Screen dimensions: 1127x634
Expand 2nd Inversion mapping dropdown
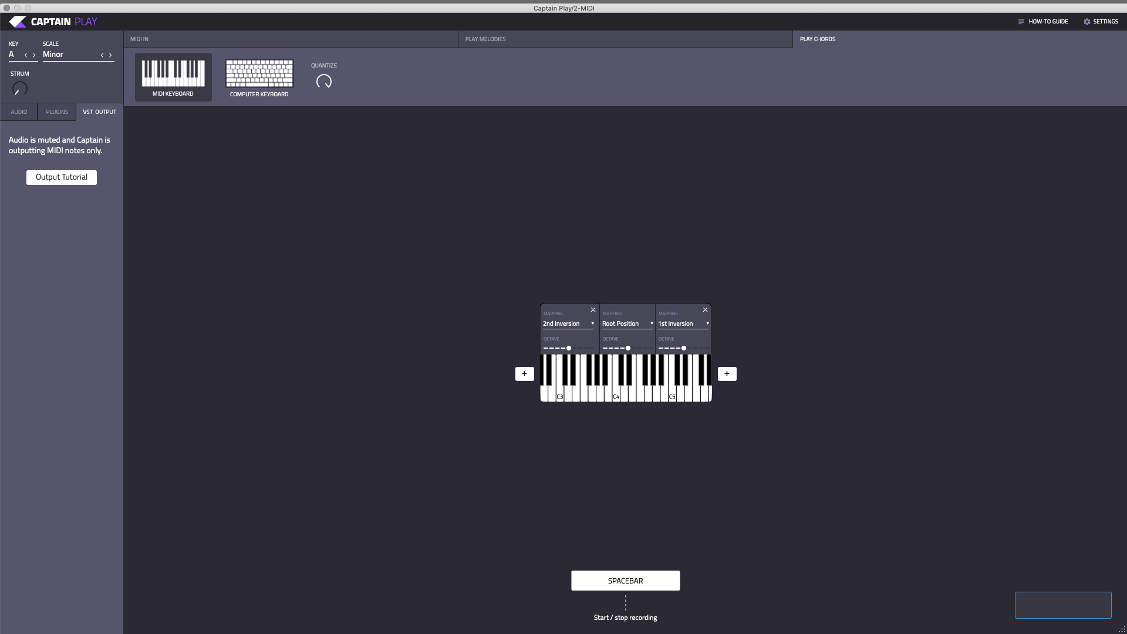(x=569, y=323)
